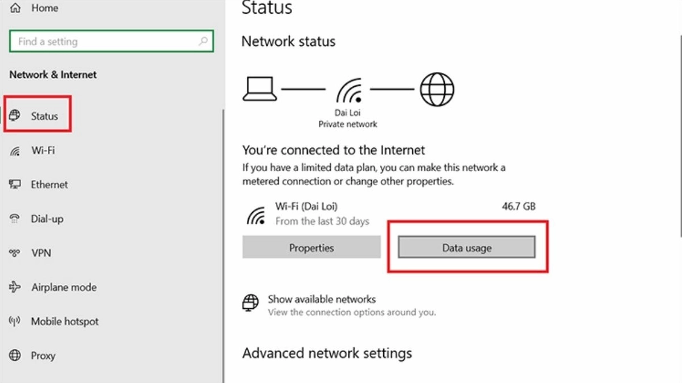Image resolution: width=682 pixels, height=383 pixels.
Task: Click the internet globe in the network diagram
Action: click(x=436, y=88)
